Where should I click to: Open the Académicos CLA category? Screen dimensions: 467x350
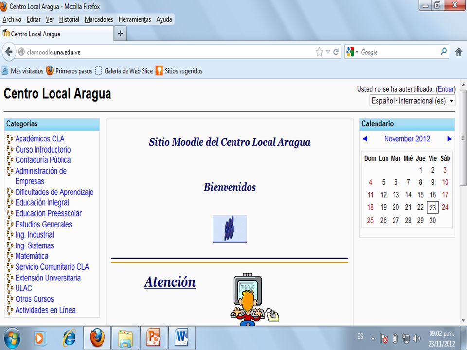40,139
